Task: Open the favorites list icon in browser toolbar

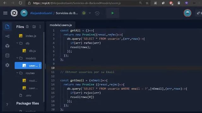Action: (155, 3)
